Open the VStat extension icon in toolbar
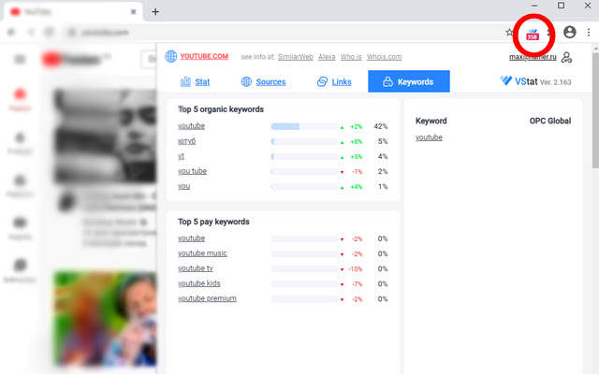599x374 pixels. click(533, 35)
